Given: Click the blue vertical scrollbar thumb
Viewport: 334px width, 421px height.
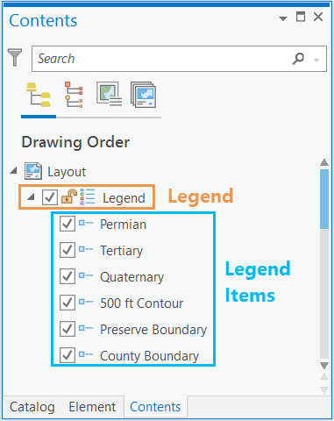Looking at the screenshot, I should 324,199.
